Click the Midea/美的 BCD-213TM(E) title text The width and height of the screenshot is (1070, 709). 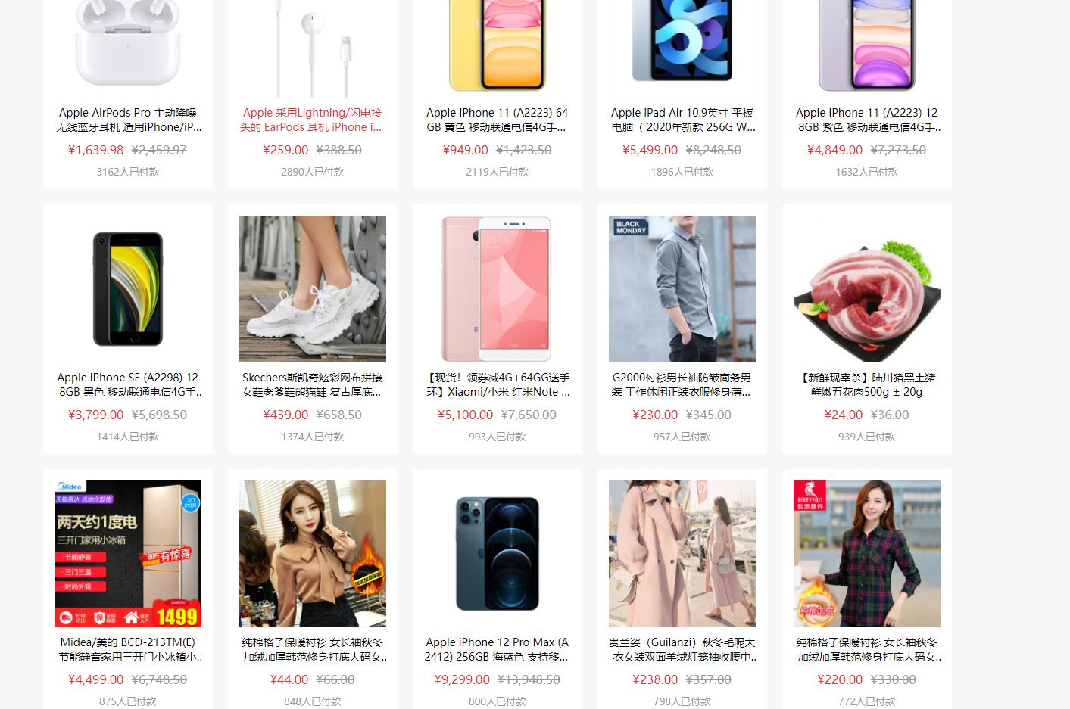pos(128,649)
